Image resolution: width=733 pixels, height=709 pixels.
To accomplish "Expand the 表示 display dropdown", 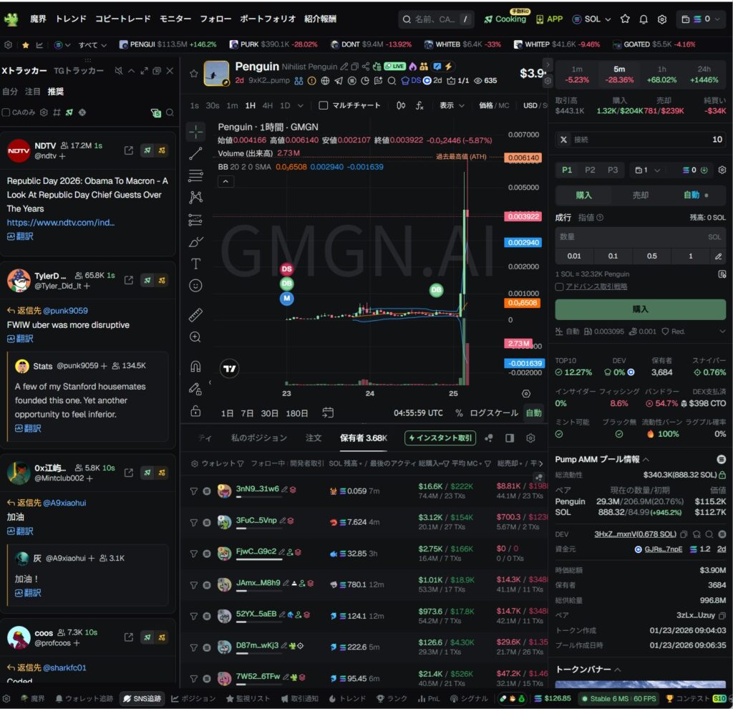I will point(450,105).
